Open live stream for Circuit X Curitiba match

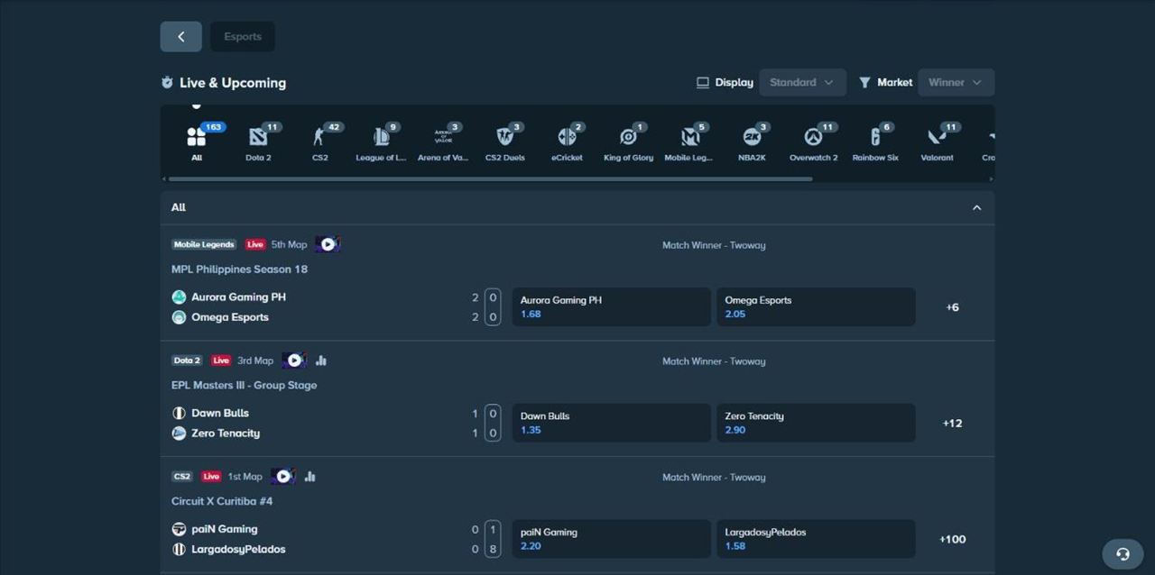(x=283, y=477)
